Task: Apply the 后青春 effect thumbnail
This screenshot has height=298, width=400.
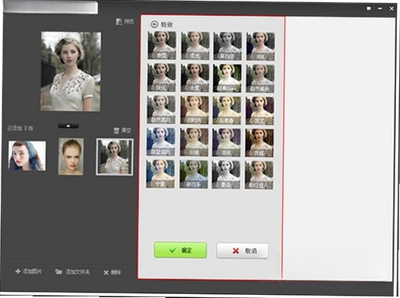Action: point(227,110)
